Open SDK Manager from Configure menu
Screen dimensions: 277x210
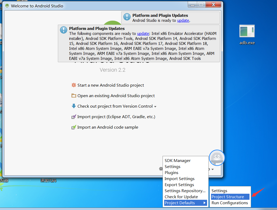[x=185, y=161]
